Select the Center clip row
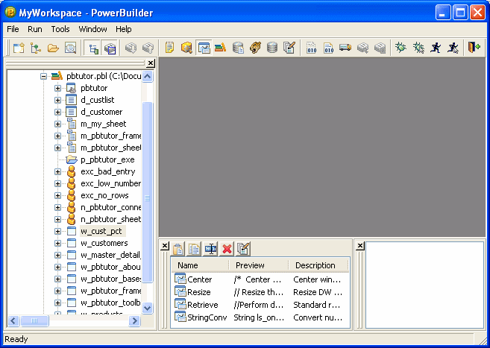The width and height of the screenshot is (490, 348). (x=260, y=279)
